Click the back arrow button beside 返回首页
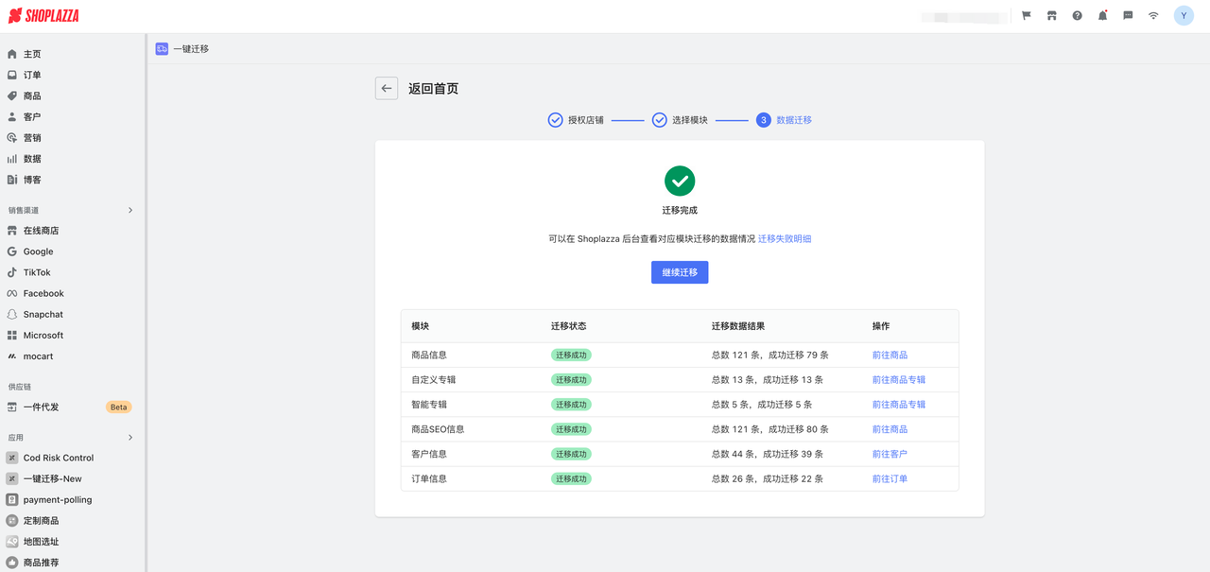The width and height of the screenshot is (1210, 572). click(386, 88)
